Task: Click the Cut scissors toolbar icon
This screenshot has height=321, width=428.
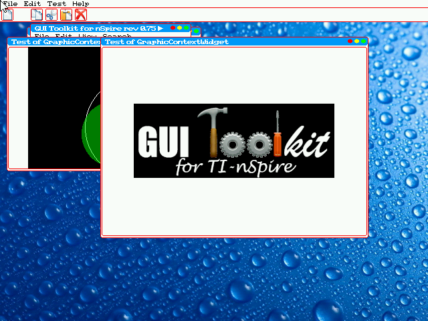Action: (x=51, y=15)
